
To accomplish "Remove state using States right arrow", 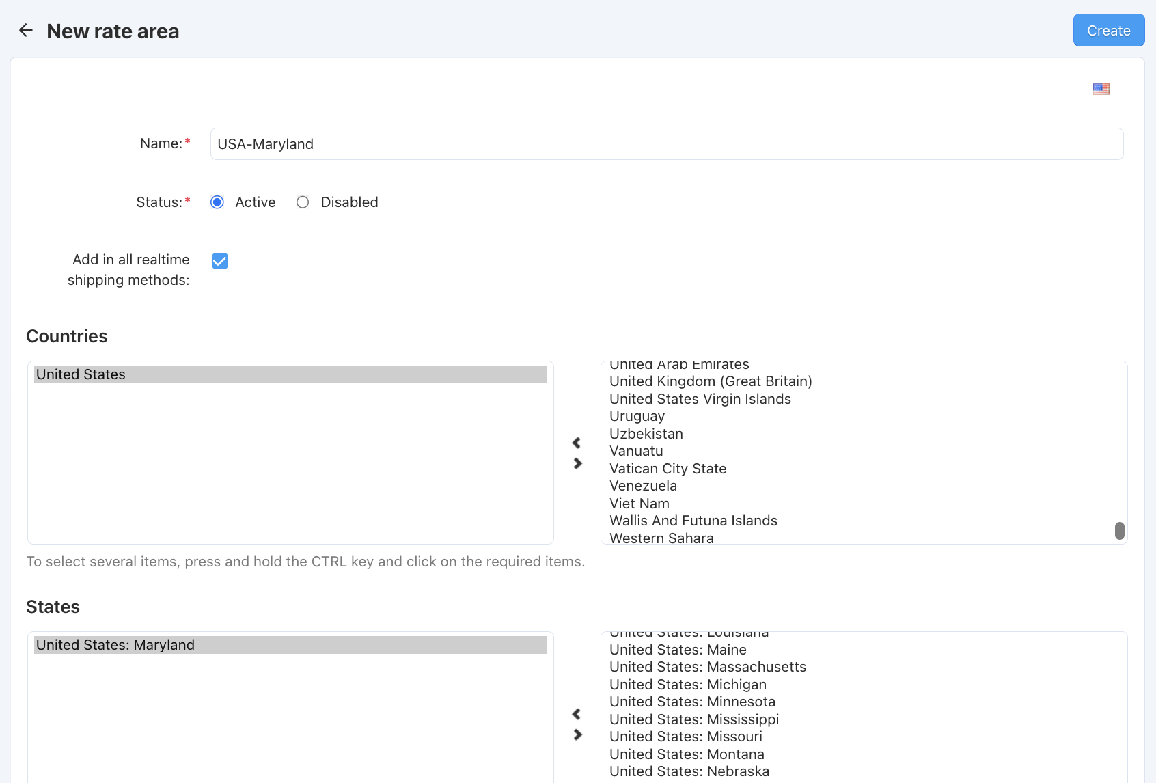I will click(x=577, y=734).
